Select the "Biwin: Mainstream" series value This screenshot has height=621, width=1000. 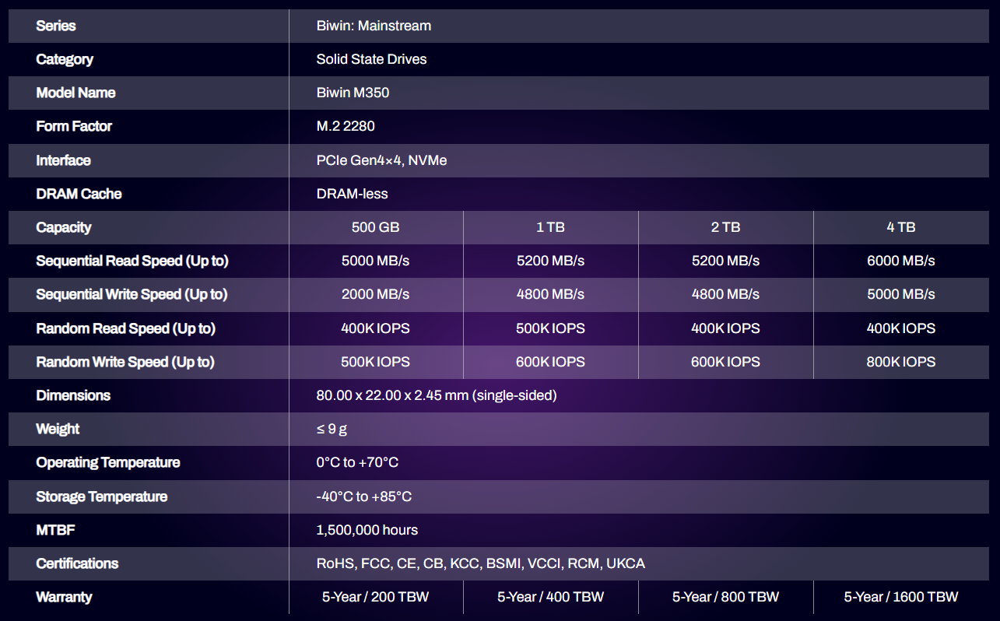coord(374,26)
